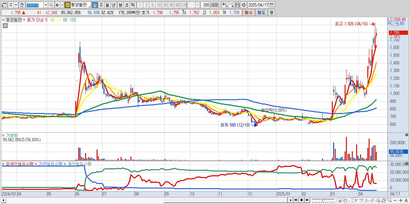Viewport: 410px width, 204px height.
Task: Click the 1 interval button
Action: [x=140, y=5]
